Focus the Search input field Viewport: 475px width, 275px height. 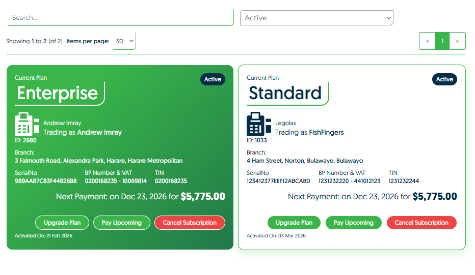120,18
